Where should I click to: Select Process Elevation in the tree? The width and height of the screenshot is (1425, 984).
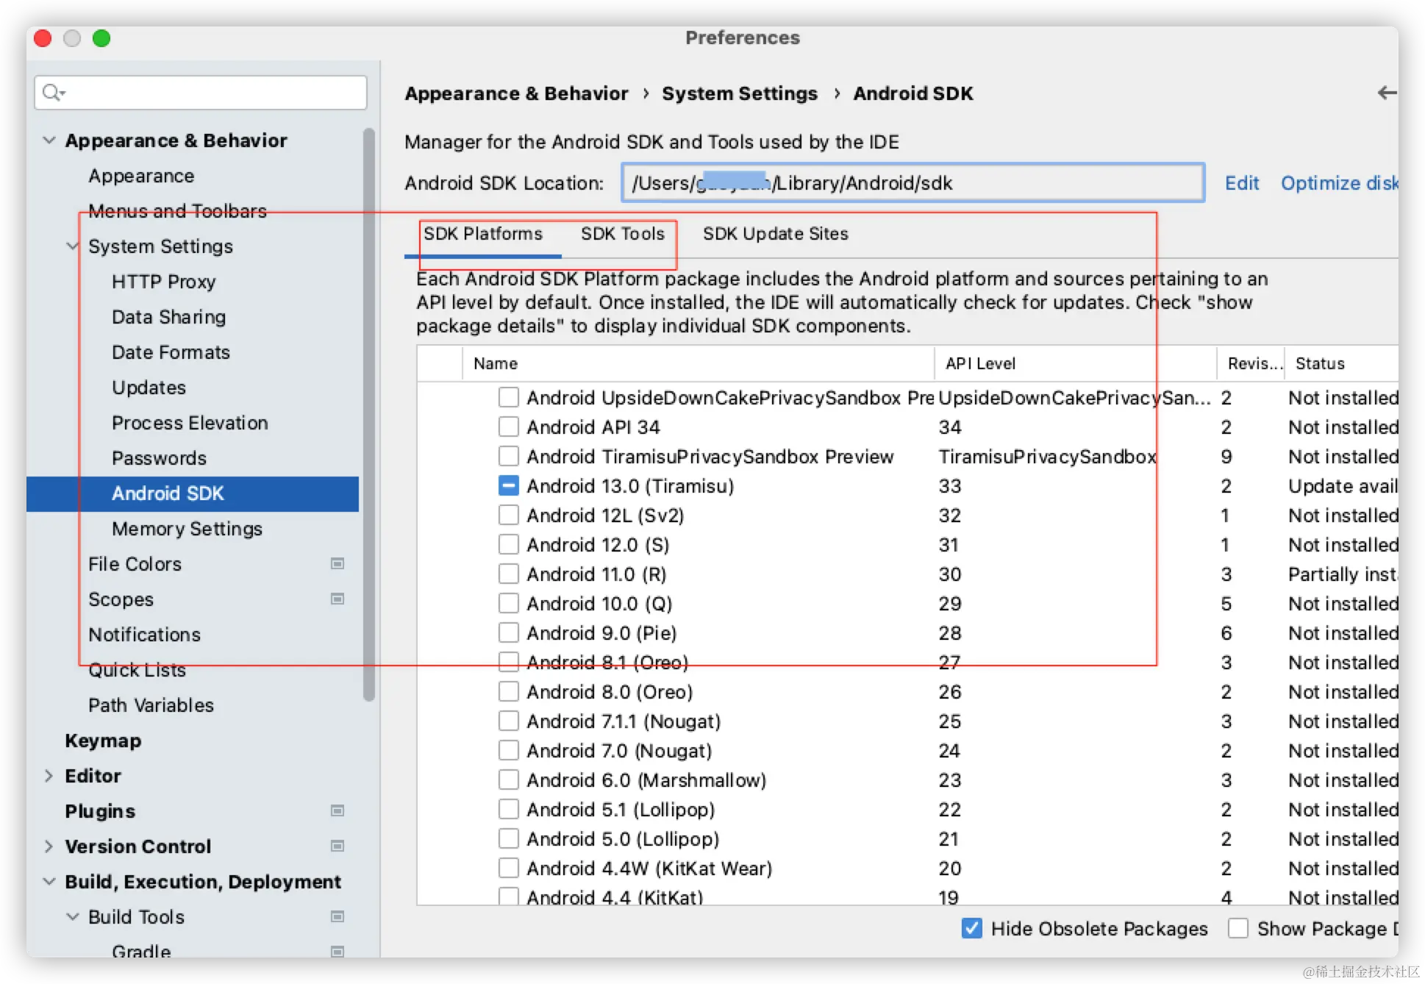pyautogui.click(x=190, y=423)
